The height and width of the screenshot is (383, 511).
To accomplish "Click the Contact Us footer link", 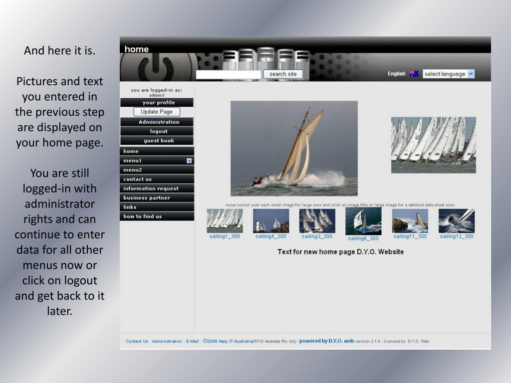I will (x=137, y=341).
